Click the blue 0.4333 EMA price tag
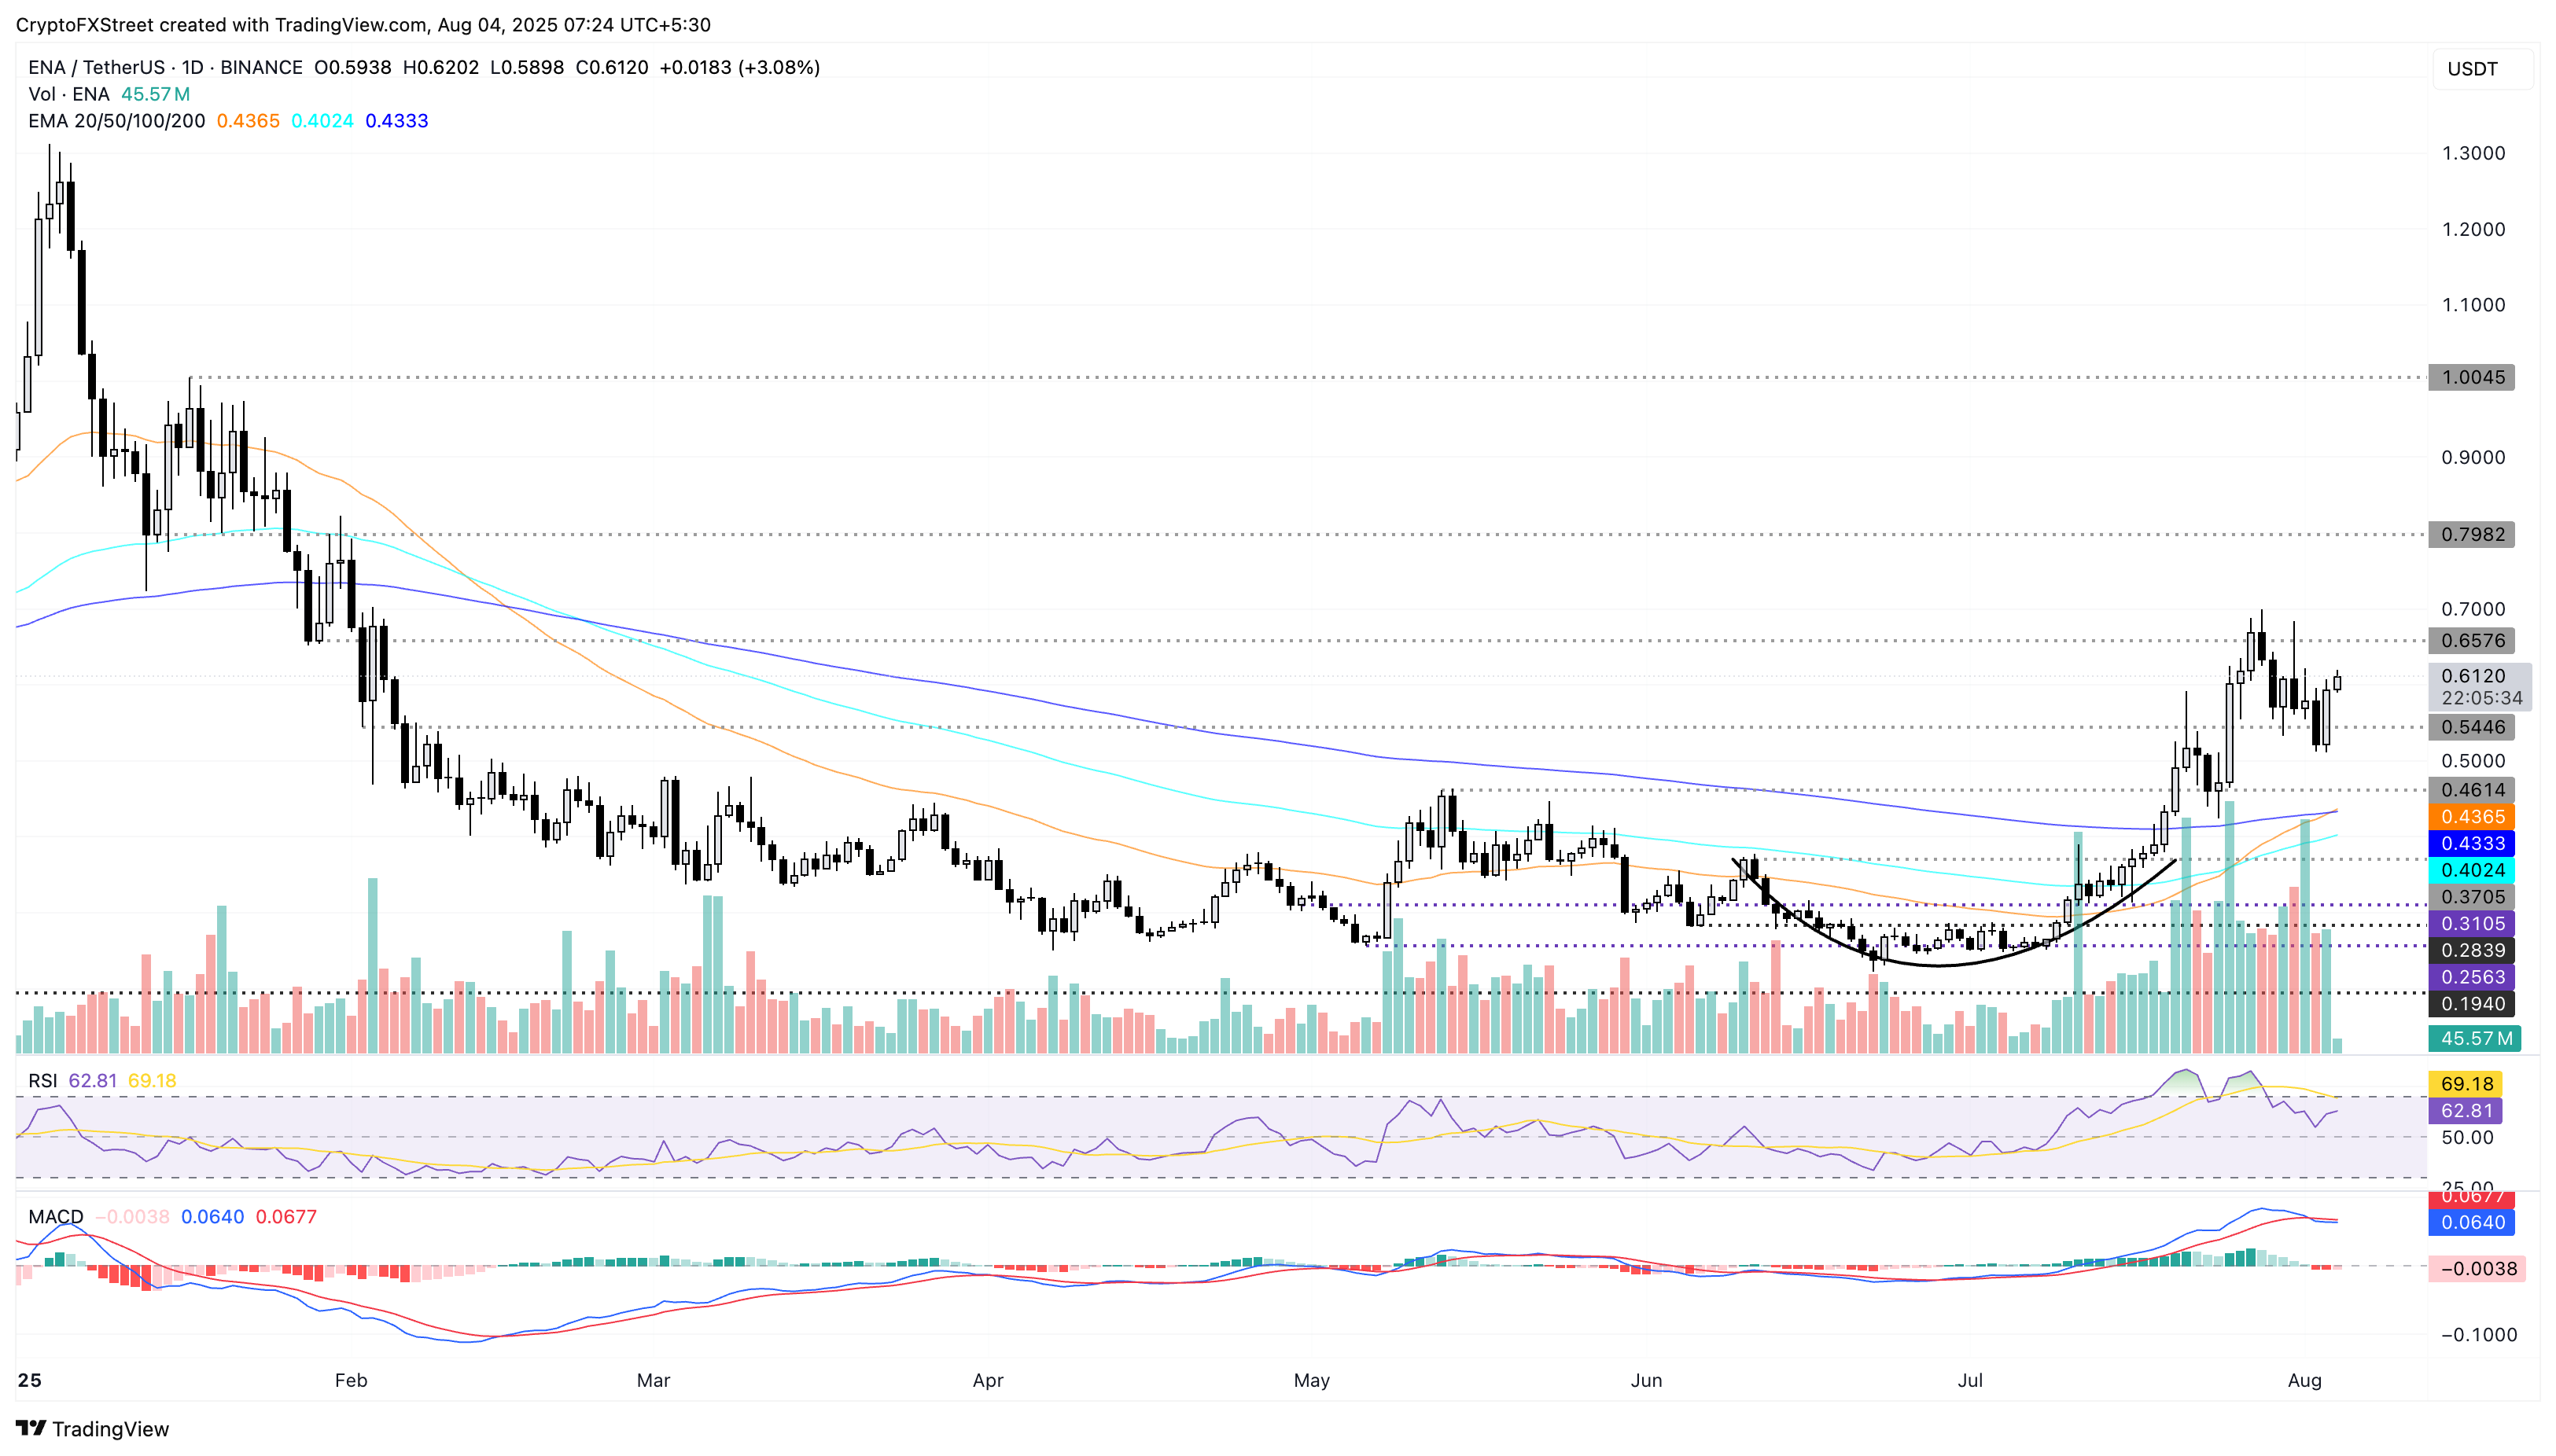This screenshot has height=1456, width=2556. click(2472, 844)
